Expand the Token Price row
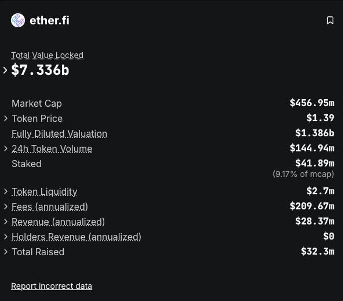 click(x=6, y=118)
